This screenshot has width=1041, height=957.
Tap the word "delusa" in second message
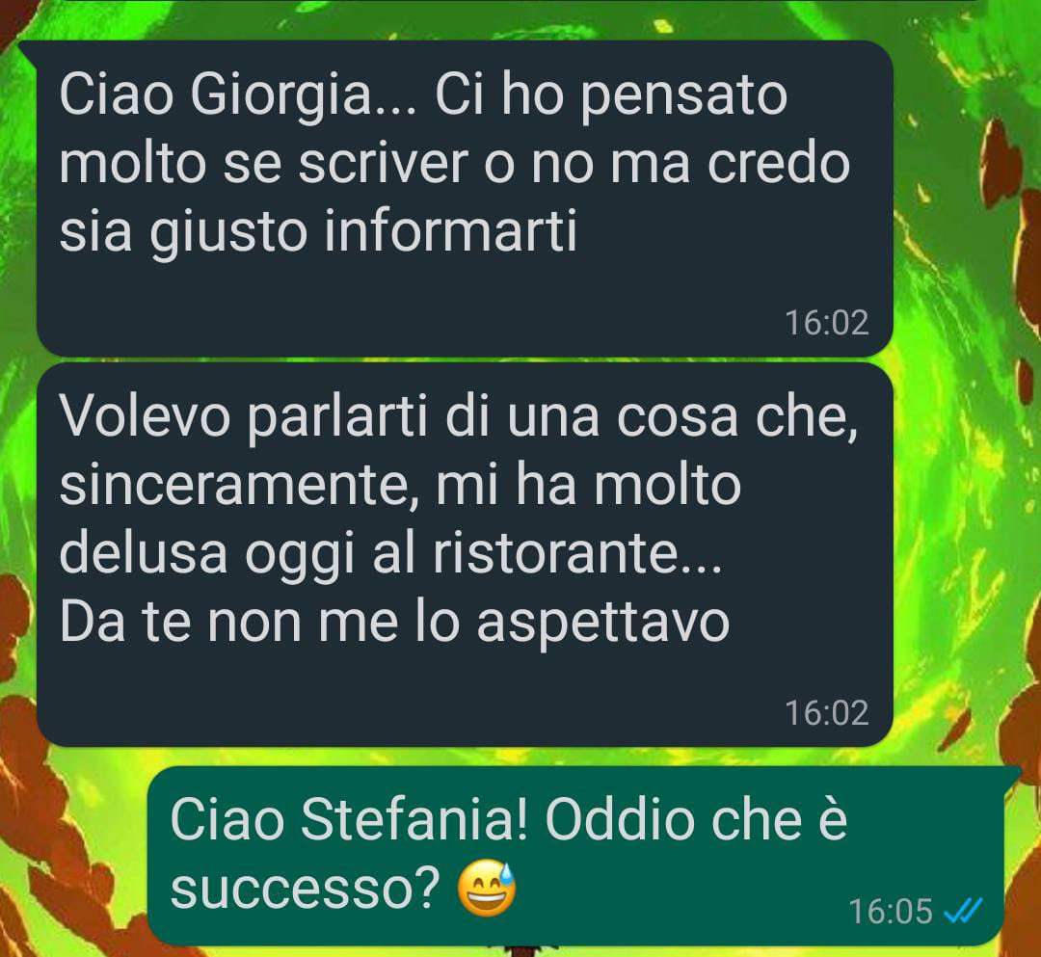point(144,552)
